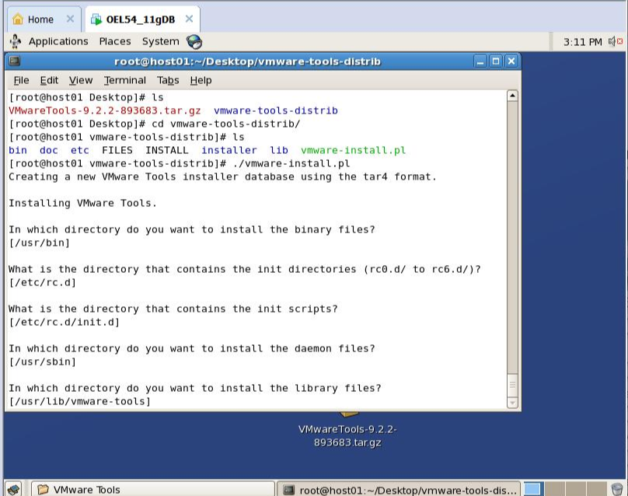Minimize the terminal window
Viewport: 628px width, 496px height.
(480, 61)
